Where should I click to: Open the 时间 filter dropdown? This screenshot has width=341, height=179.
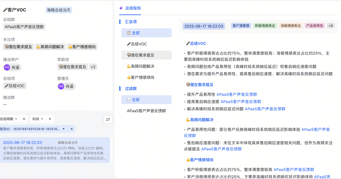(42, 119)
